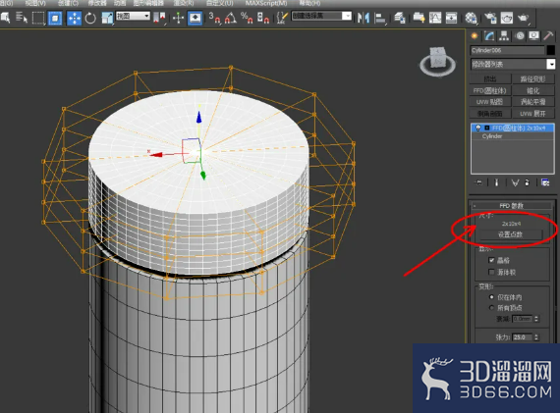
Task: Toggle the FFD modifier lightbulb visibility
Action: [x=477, y=128]
